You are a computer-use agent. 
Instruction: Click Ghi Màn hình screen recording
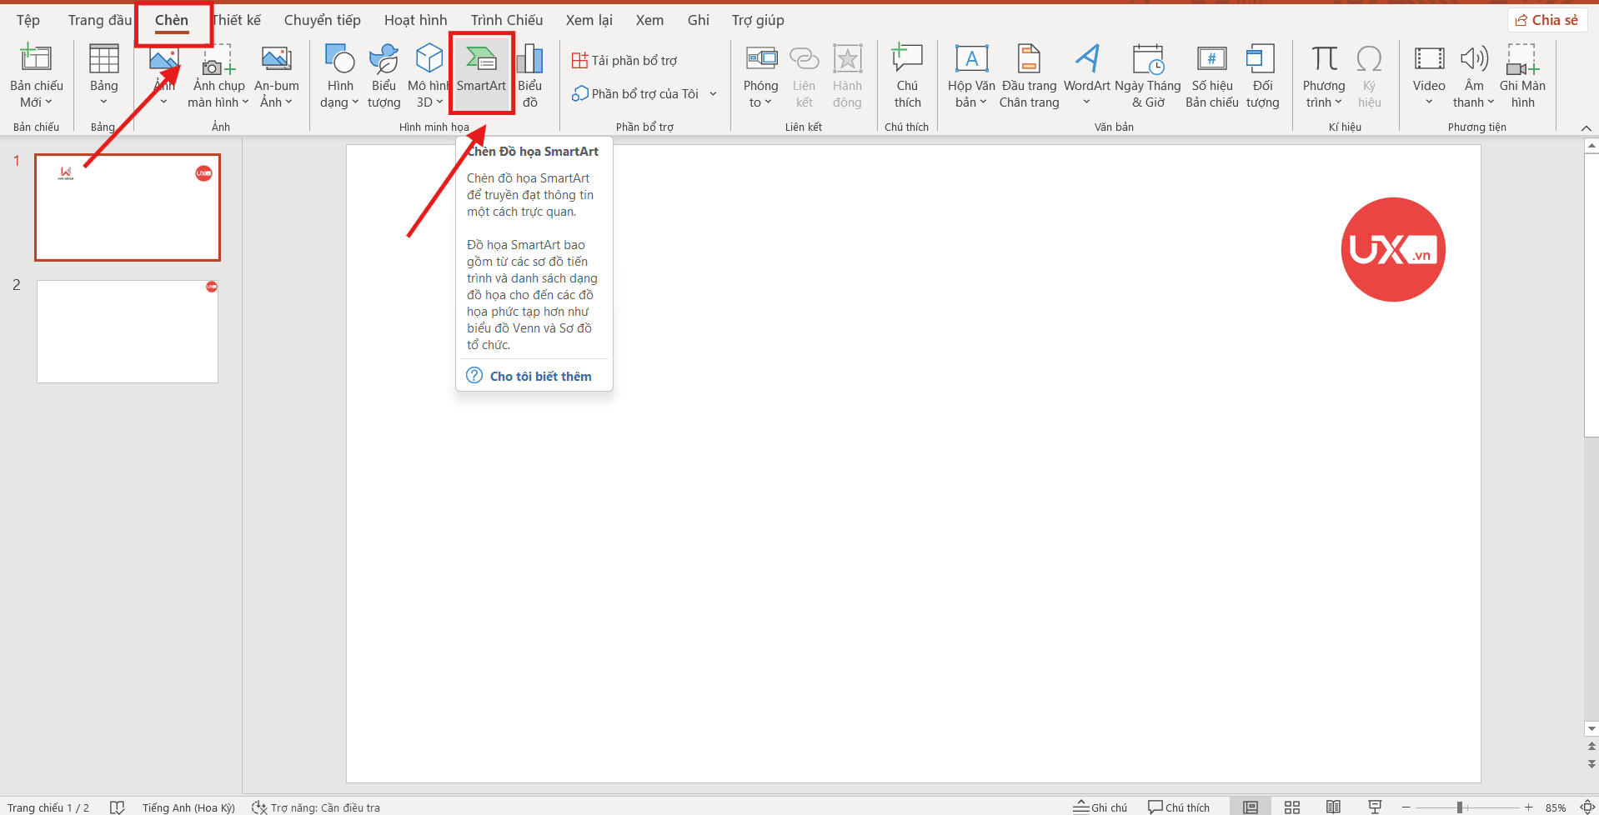pyautogui.click(x=1521, y=75)
